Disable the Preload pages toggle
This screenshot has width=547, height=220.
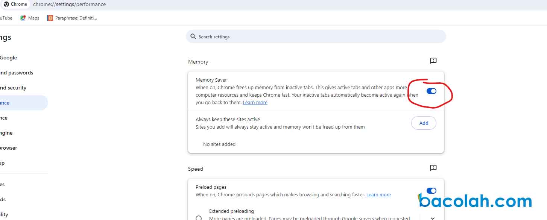click(x=431, y=191)
